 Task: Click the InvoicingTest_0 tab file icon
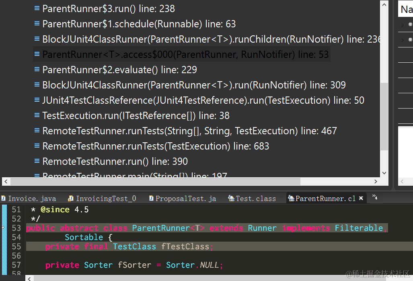pyautogui.click(x=71, y=198)
